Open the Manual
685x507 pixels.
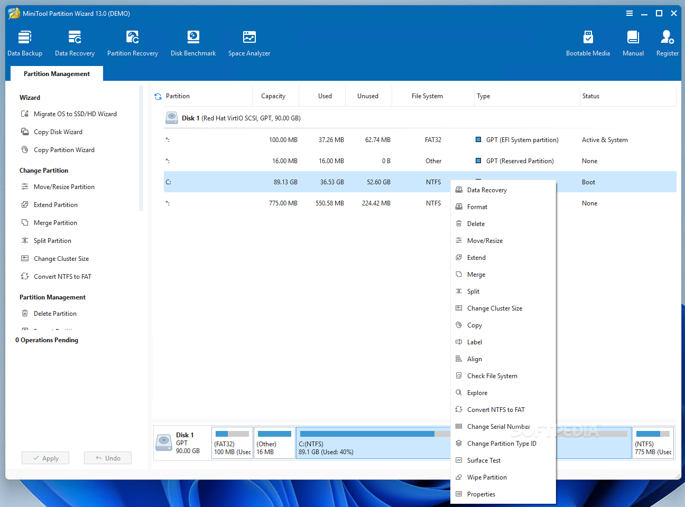[633, 43]
